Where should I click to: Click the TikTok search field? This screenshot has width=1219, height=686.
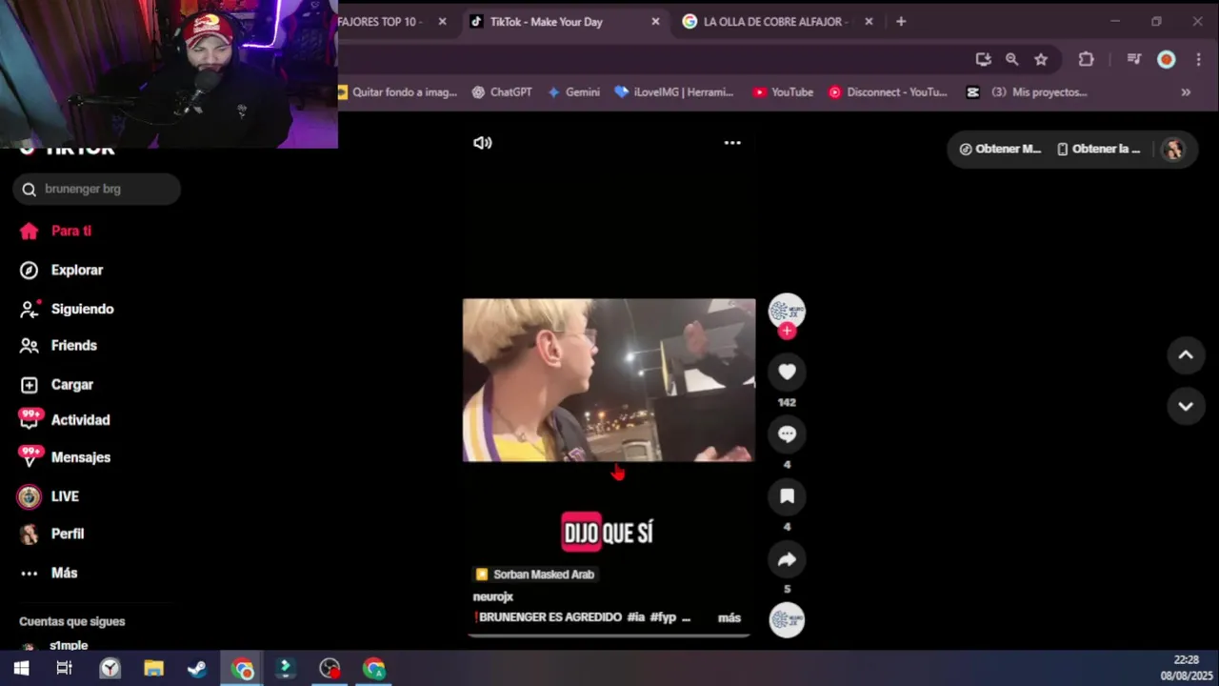[96, 189]
